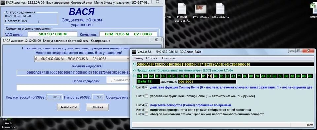Screen dimensions: 317x130
Task: Open the Новый текстовый document desktop icon
Action: (182, 12)
